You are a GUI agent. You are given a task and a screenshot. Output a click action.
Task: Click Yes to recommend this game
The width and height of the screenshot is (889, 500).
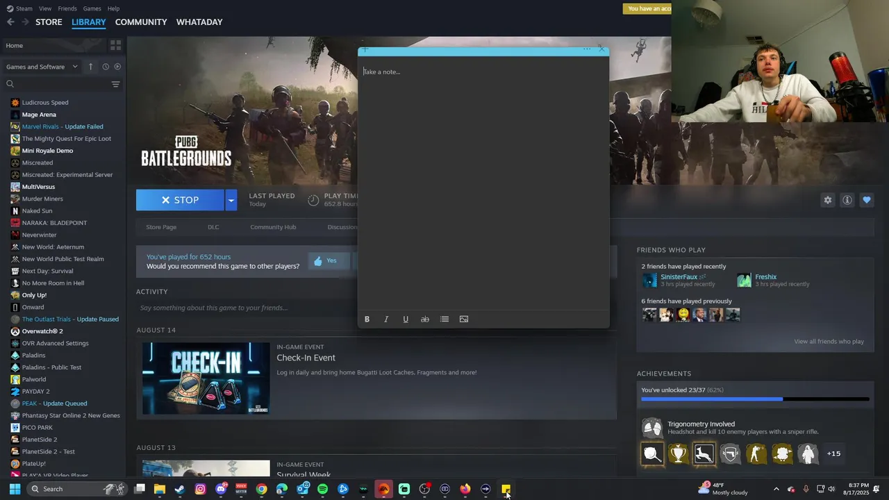coord(327,261)
